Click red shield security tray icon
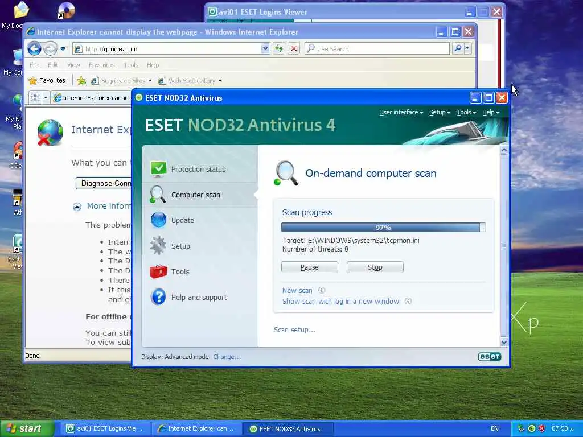Image resolution: width=583 pixels, height=437 pixels. pyautogui.click(x=542, y=428)
